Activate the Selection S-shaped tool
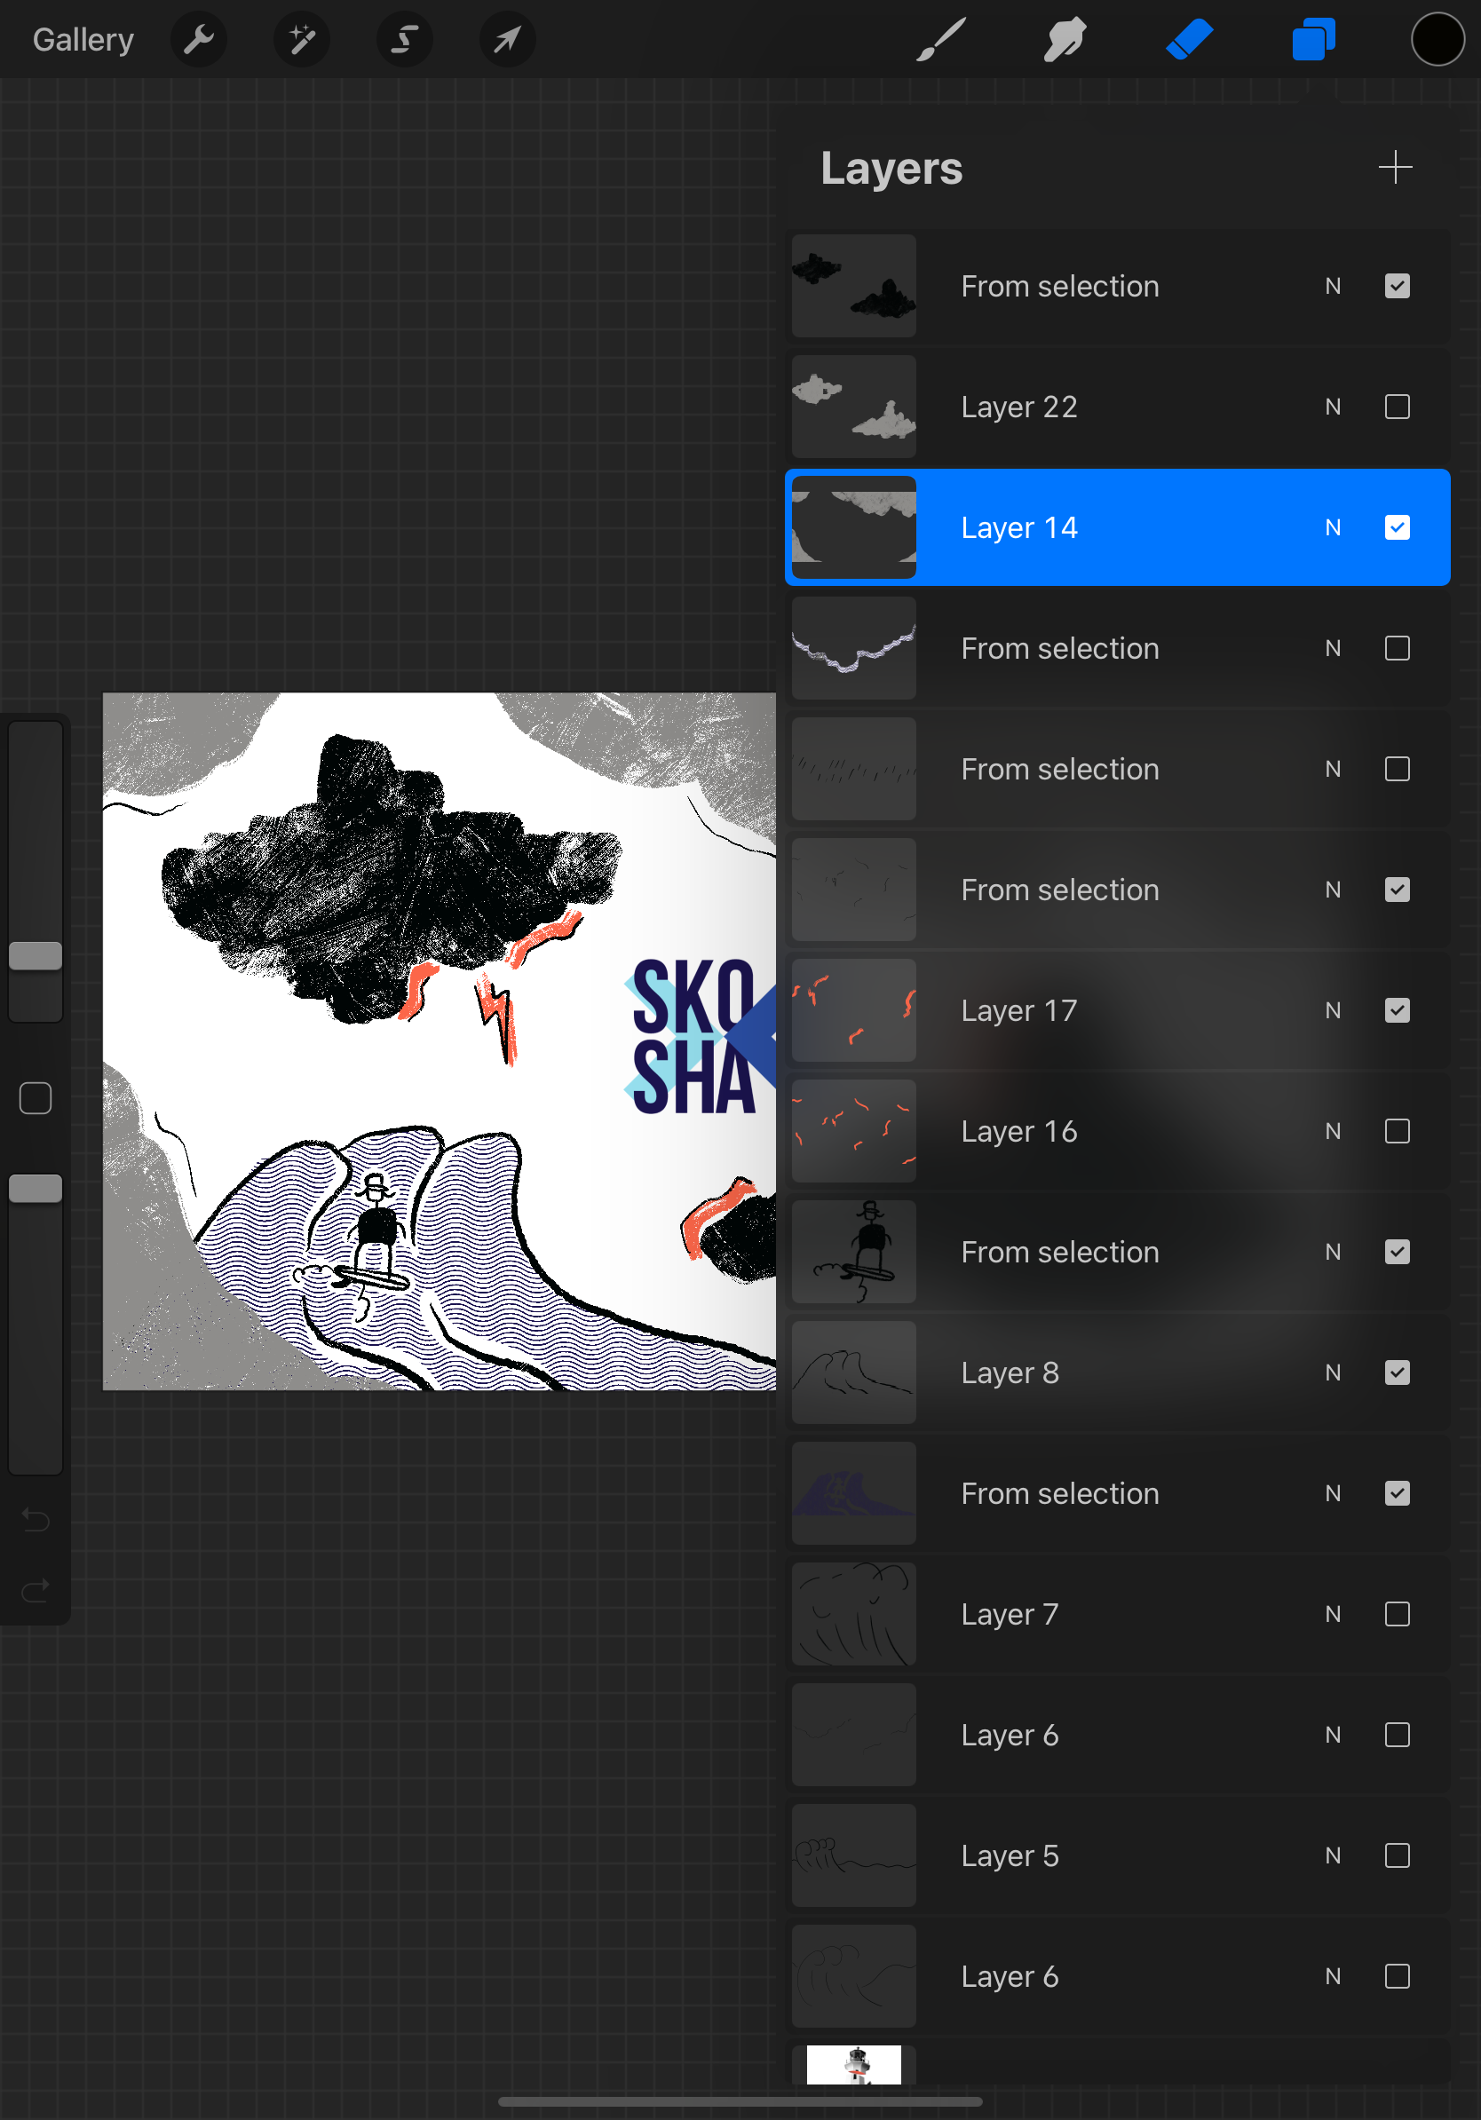Viewport: 1481px width, 2120px height. click(x=404, y=40)
